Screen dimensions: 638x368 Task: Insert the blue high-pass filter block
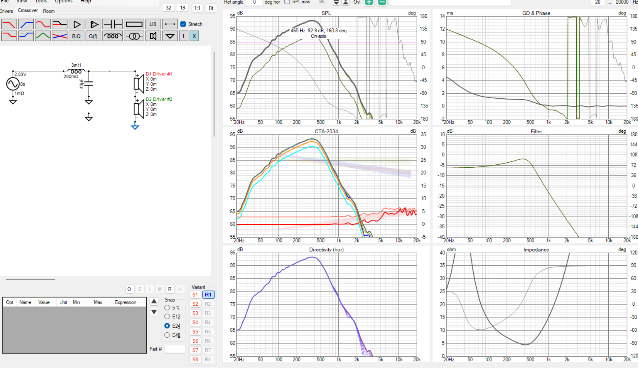click(26, 24)
